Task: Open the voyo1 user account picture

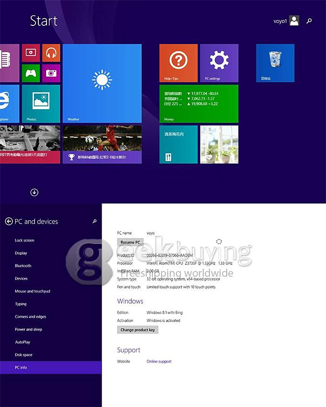Action: pyautogui.click(x=294, y=21)
